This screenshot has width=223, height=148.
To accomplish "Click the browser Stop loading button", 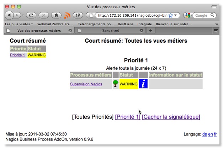I will pos(43,16).
